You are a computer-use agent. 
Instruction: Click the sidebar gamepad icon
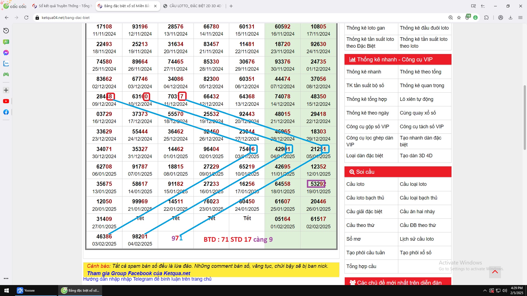point(6,75)
